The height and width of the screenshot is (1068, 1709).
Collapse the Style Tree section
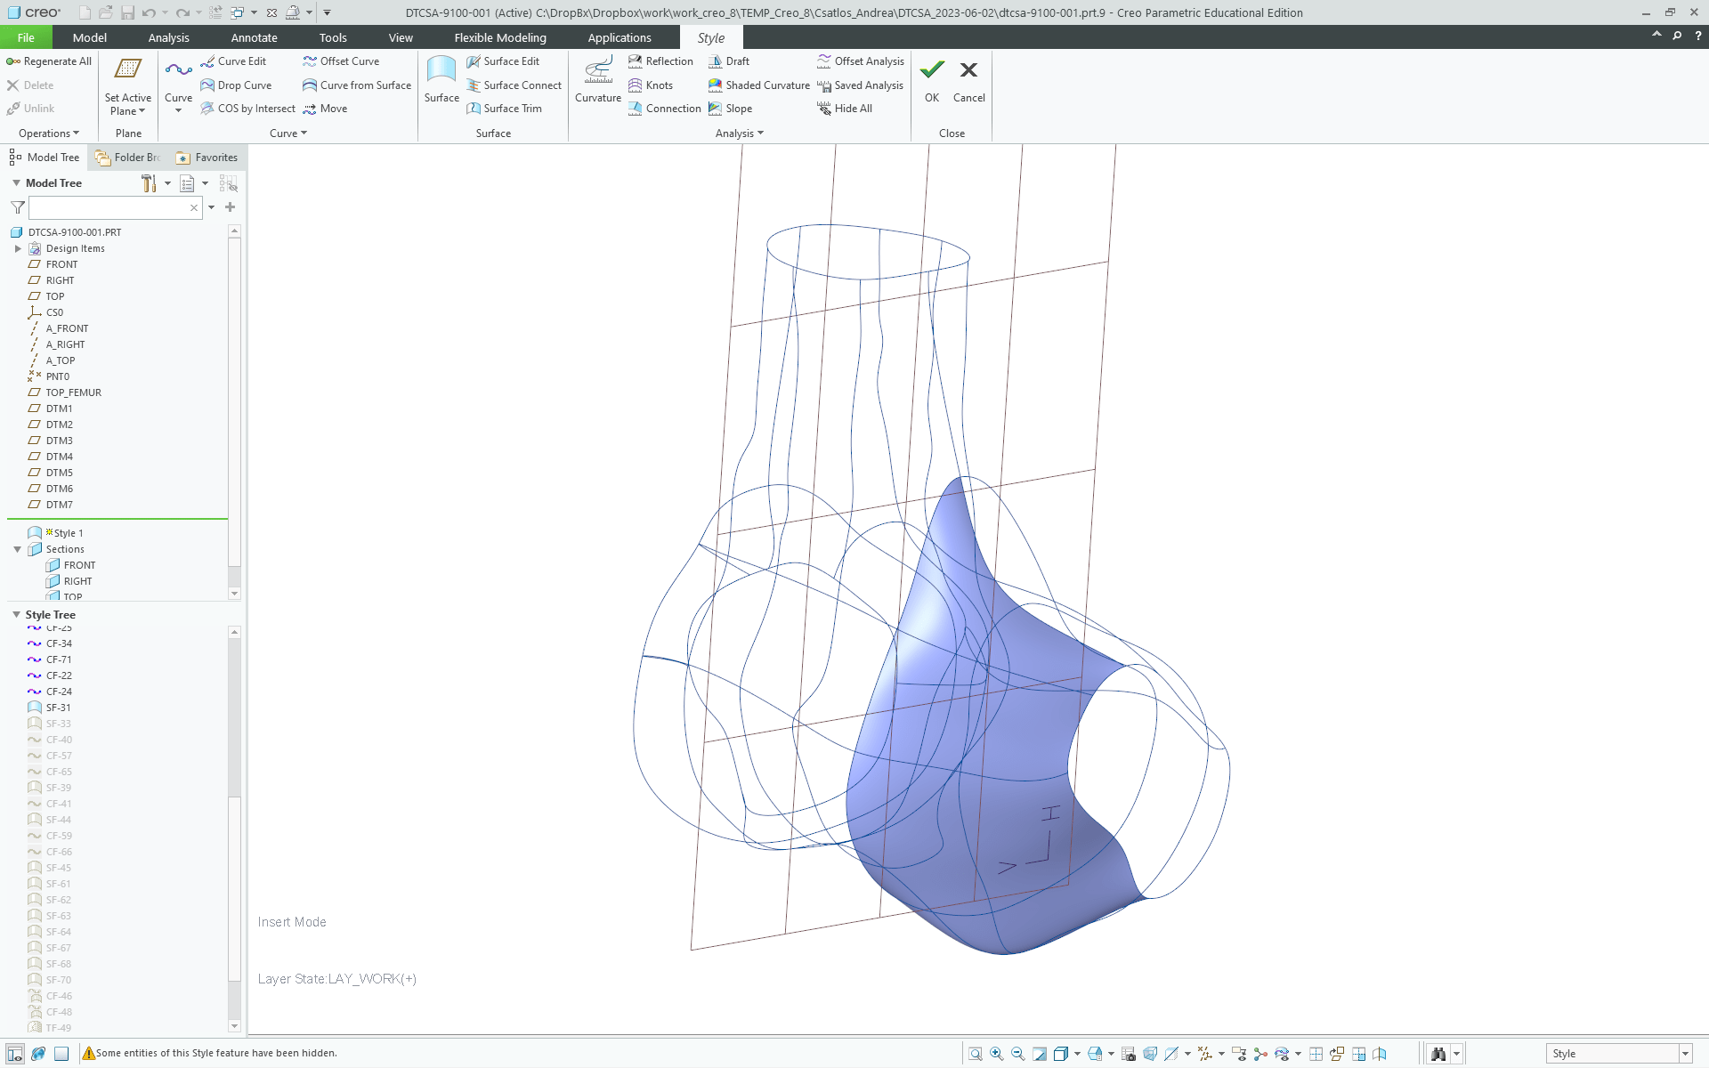coord(16,615)
